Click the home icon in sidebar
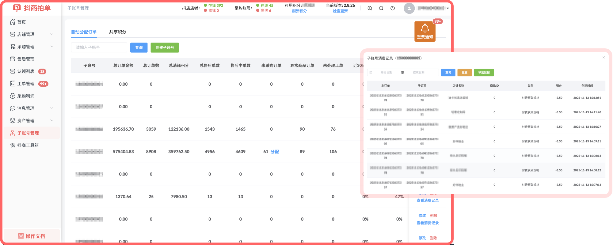The image size is (613, 245). (x=13, y=22)
